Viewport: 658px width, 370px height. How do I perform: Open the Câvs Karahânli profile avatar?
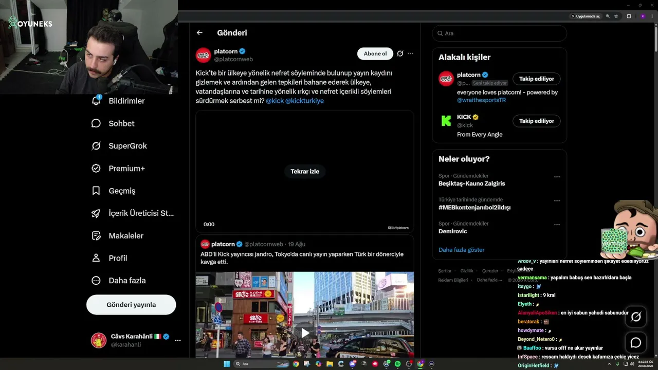coord(99,340)
